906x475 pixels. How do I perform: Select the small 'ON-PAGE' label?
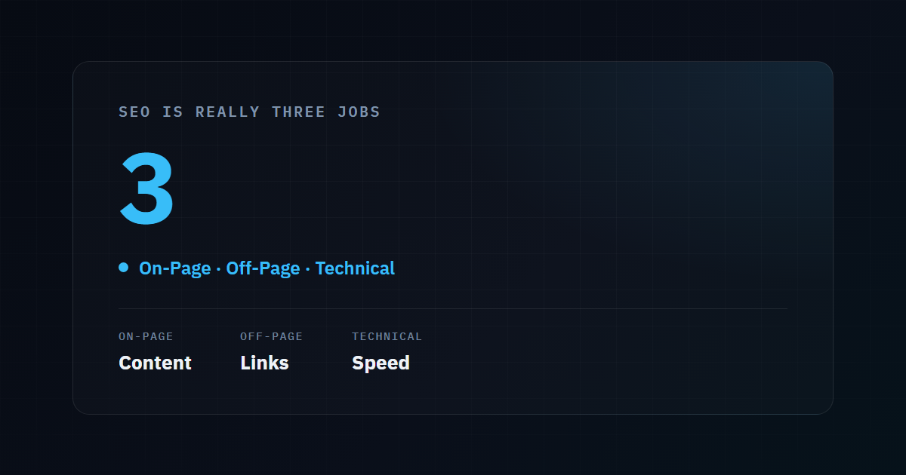(x=146, y=336)
